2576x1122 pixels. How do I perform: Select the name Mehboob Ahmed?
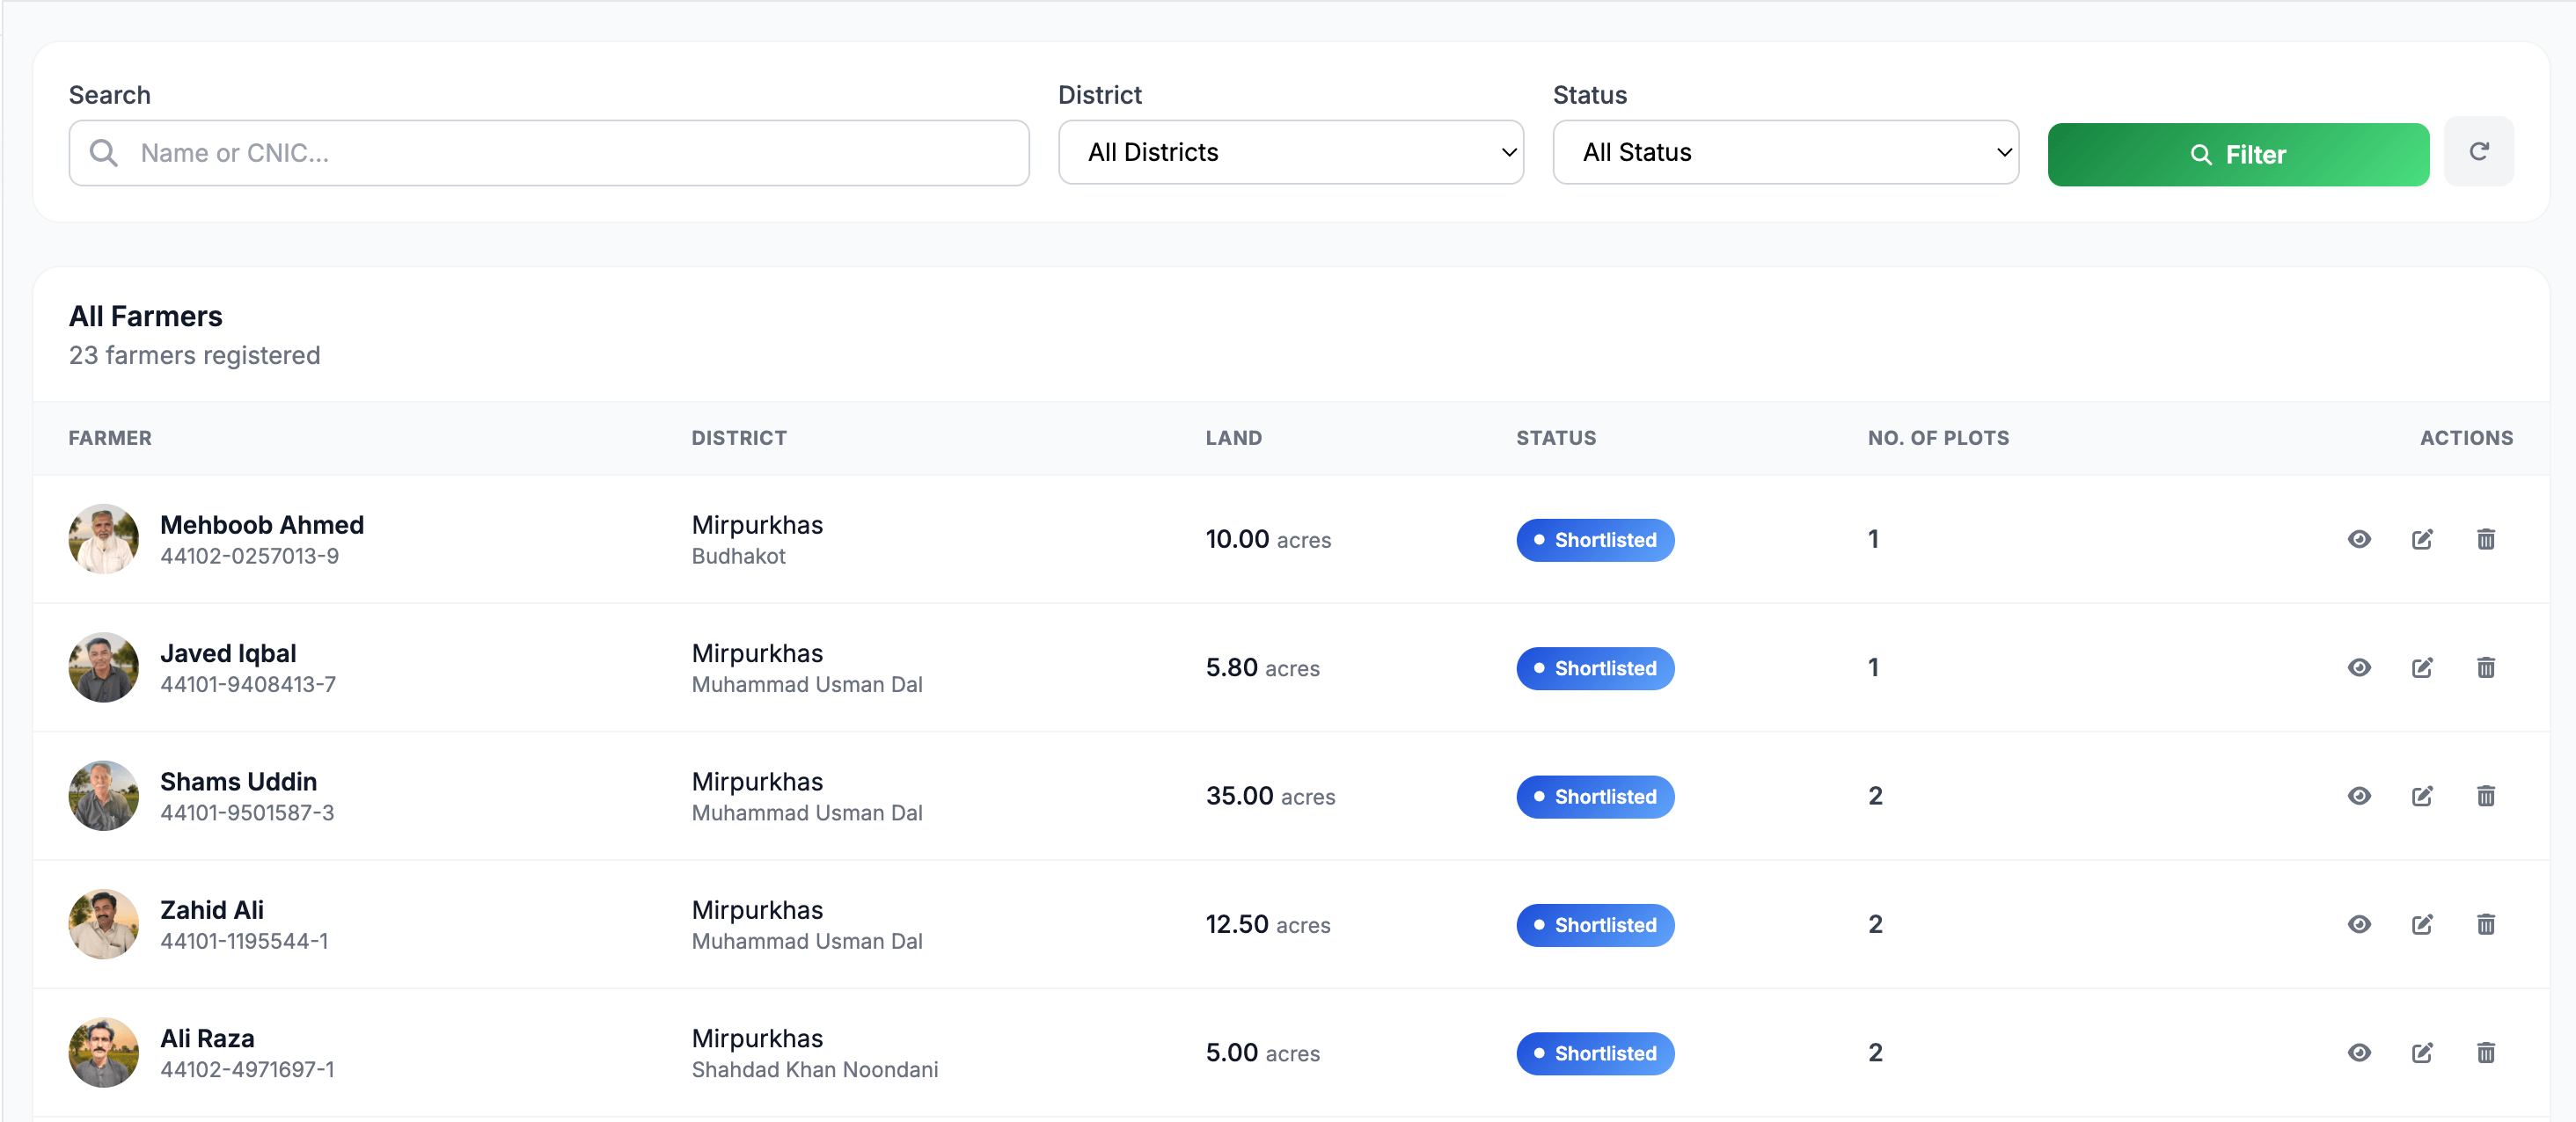(x=262, y=525)
